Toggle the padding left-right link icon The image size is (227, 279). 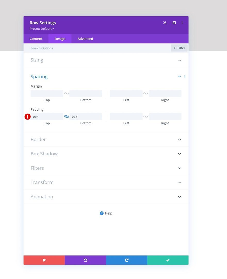[x=145, y=117]
